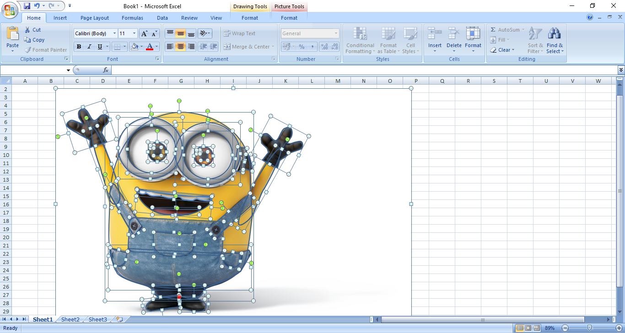Increase the indent
625x333 pixels.
point(213,47)
